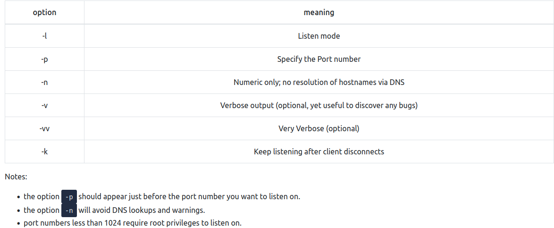Click "Keep listening after client disconnects"
This screenshot has width=554, height=228.
(319, 152)
